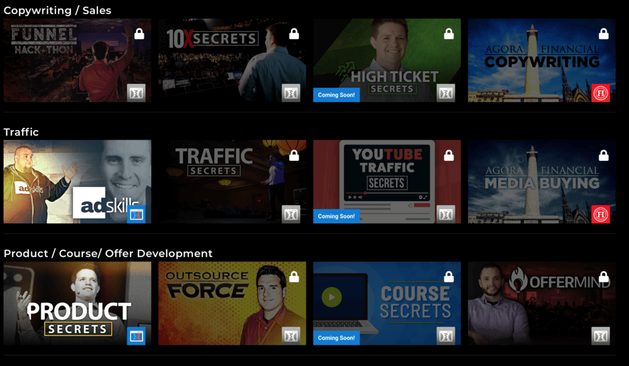The height and width of the screenshot is (366, 629).
Task: Click the lock icon on Outsource Force card
Action: click(x=294, y=277)
